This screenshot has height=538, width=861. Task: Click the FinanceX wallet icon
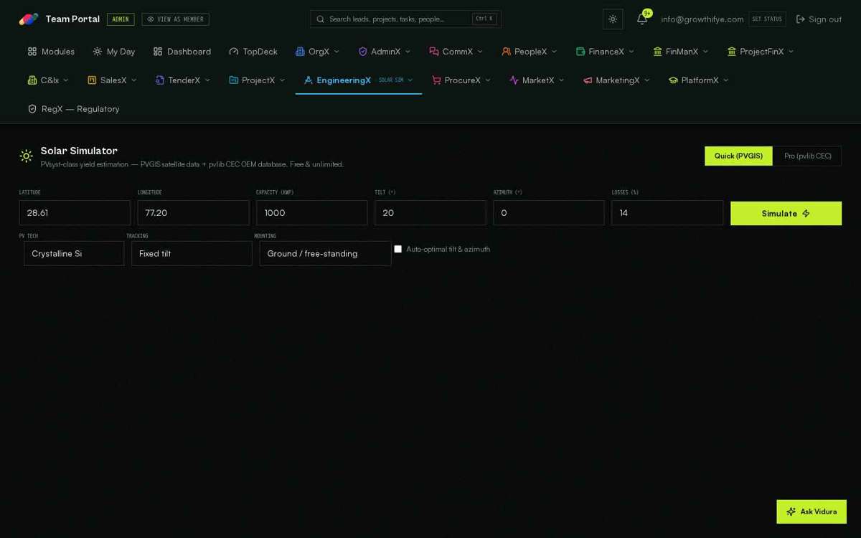pyautogui.click(x=580, y=52)
